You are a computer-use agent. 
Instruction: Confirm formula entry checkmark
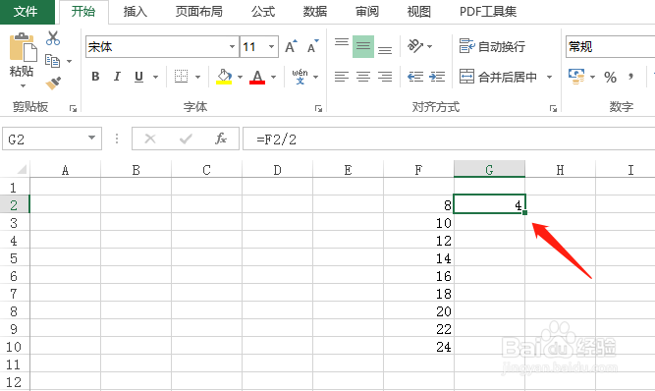pos(186,139)
